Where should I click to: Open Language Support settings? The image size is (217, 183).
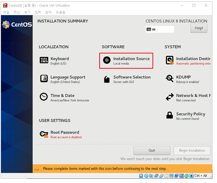[62, 79]
